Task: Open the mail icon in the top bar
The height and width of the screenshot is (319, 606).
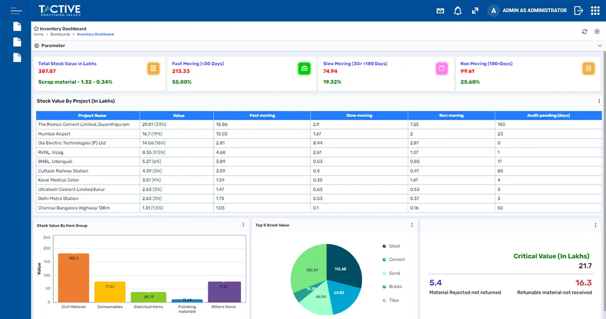Action: coord(440,11)
